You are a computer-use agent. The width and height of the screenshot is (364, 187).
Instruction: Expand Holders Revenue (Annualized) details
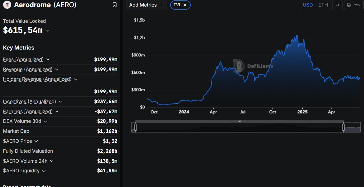click(75, 79)
